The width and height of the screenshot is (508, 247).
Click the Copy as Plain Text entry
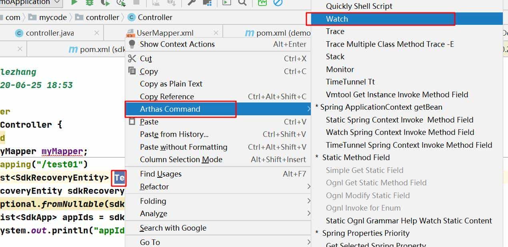tap(171, 84)
